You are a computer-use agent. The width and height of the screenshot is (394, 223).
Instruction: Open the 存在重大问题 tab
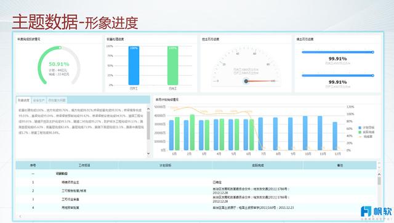57,100
